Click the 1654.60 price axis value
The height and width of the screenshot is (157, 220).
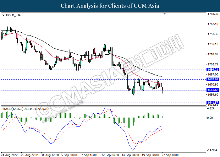click(213, 95)
